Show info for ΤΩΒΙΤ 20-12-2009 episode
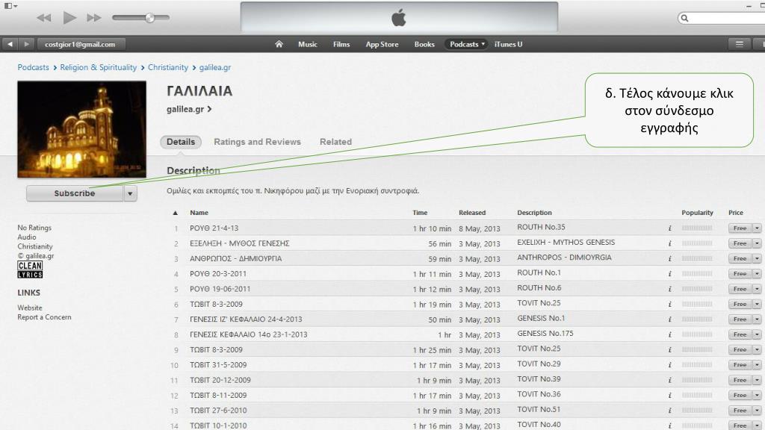Image resolution: width=765 pixels, height=430 pixels. point(670,380)
